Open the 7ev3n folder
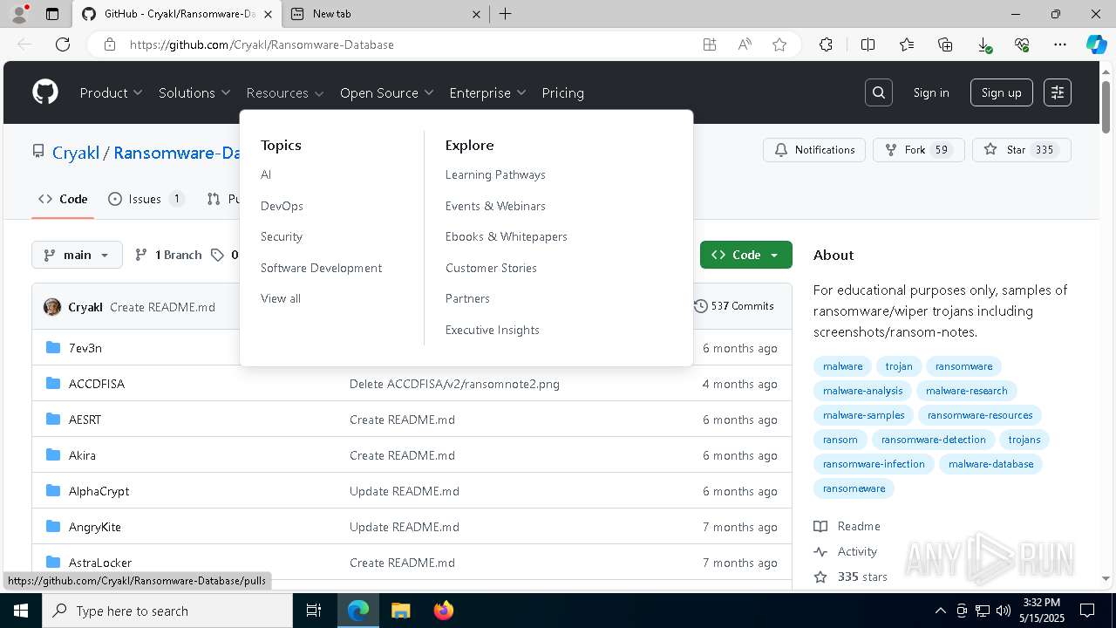This screenshot has height=628, width=1116. coord(85,348)
